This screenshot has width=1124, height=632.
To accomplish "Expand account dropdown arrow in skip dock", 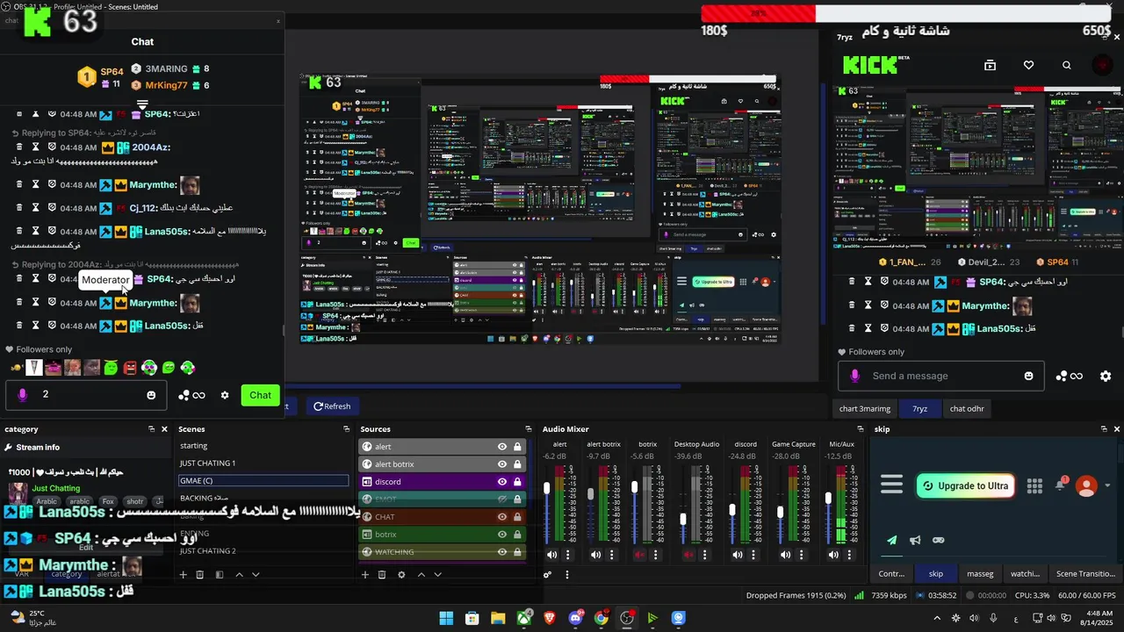I will [x=1107, y=485].
